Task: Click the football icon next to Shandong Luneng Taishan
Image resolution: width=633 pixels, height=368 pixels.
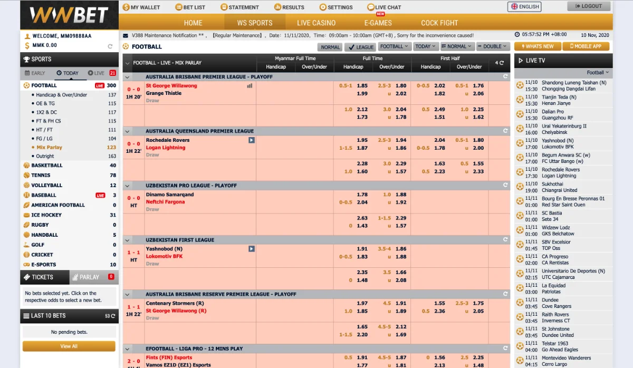Action: click(520, 85)
